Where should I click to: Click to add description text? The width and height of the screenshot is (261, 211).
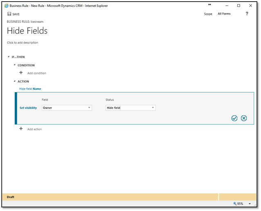coord(22,42)
